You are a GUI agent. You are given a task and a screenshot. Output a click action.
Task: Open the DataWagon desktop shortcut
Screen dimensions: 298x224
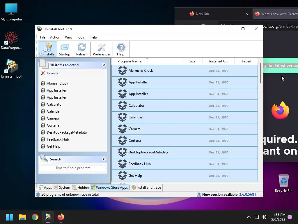(x=11, y=40)
